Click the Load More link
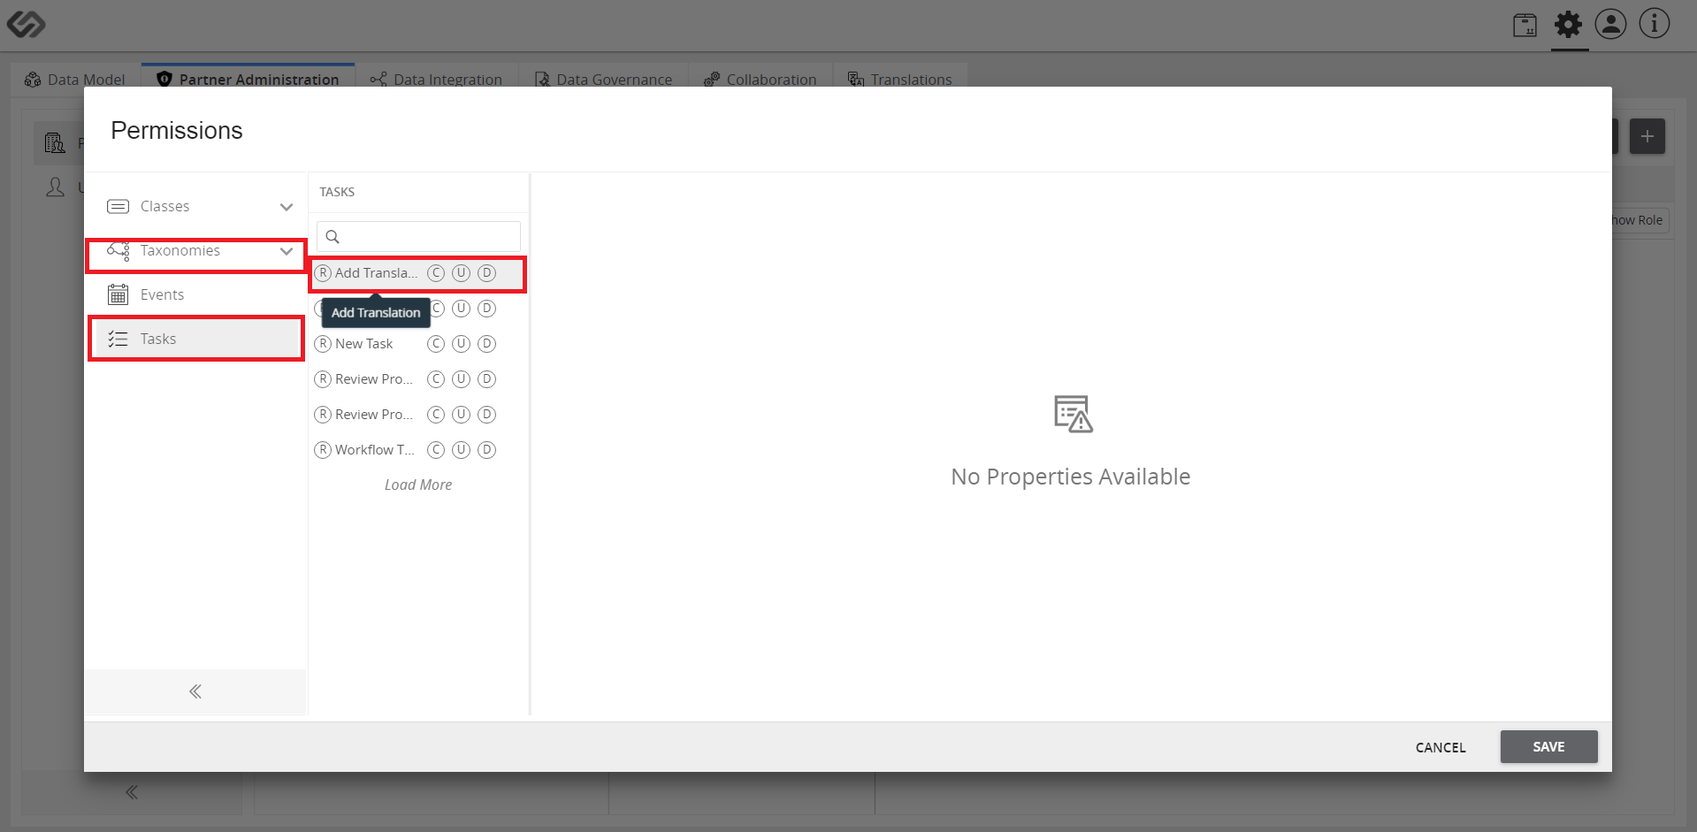The width and height of the screenshot is (1697, 832). tap(418, 485)
